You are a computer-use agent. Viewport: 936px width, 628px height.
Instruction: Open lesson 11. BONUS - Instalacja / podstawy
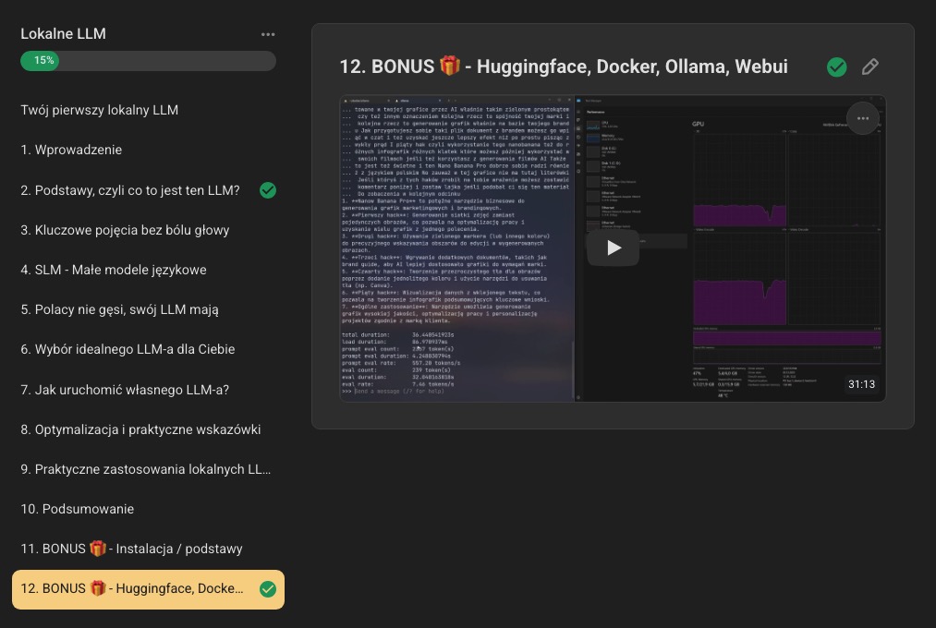148,549
